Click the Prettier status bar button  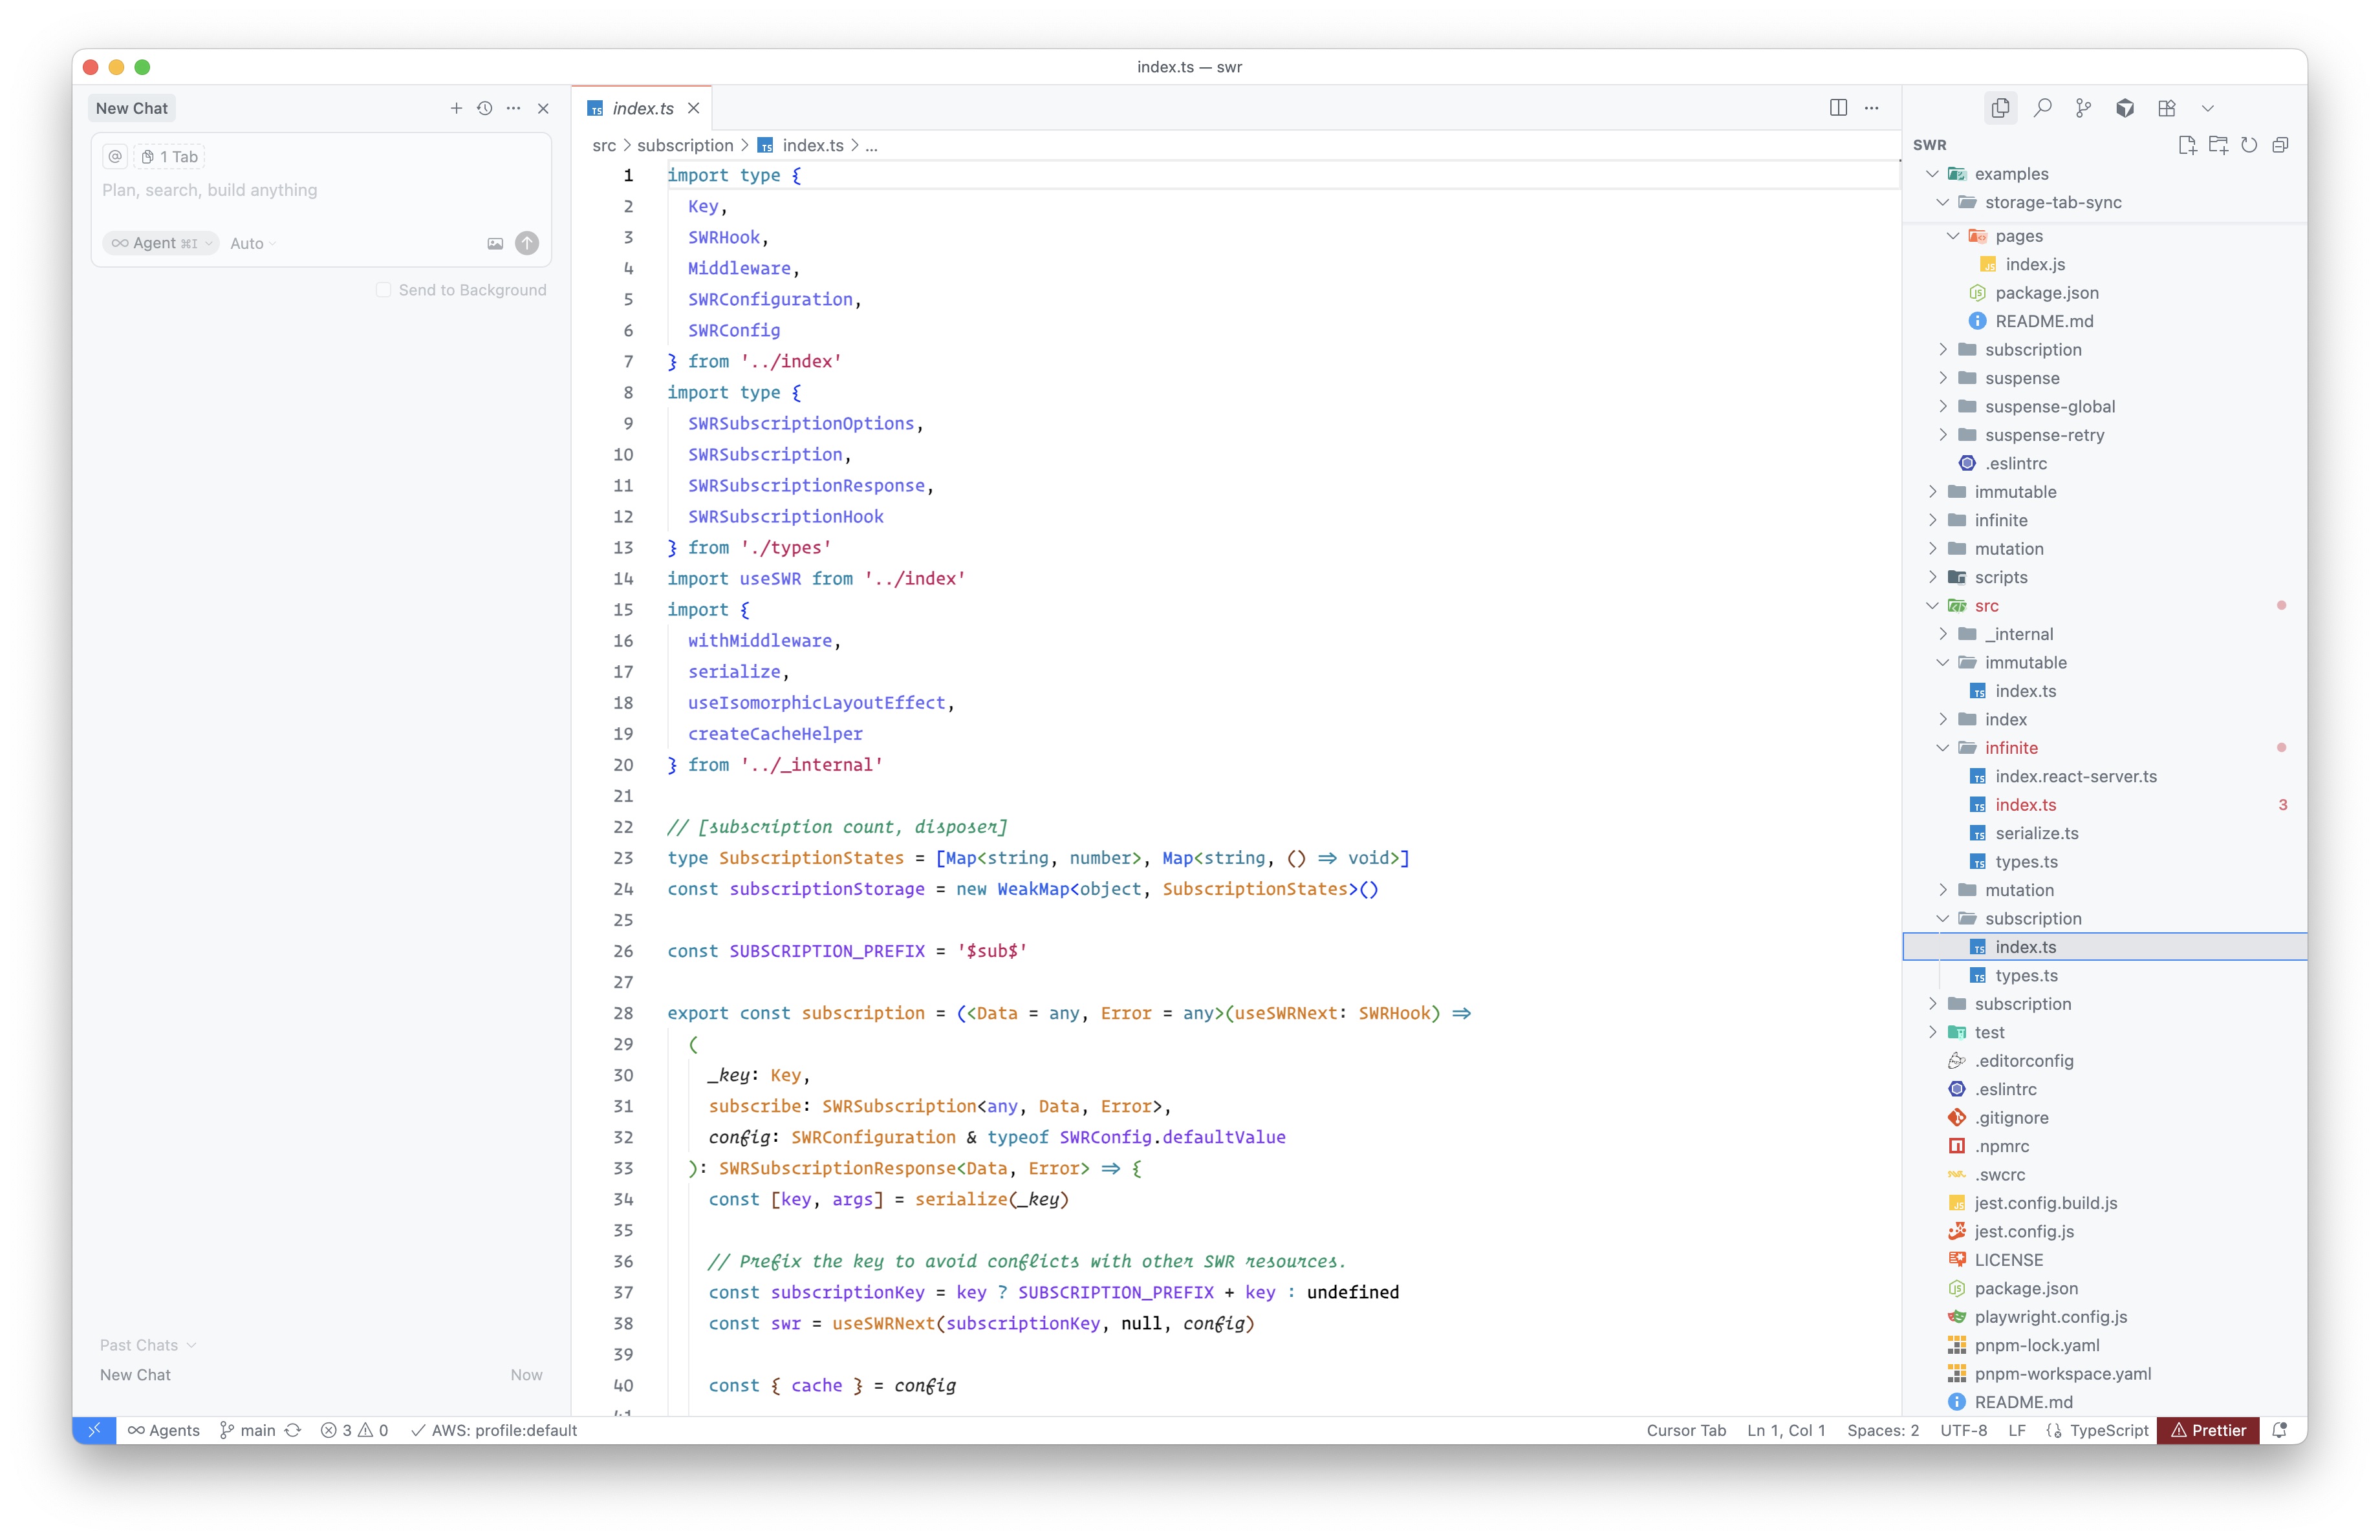click(2207, 1430)
